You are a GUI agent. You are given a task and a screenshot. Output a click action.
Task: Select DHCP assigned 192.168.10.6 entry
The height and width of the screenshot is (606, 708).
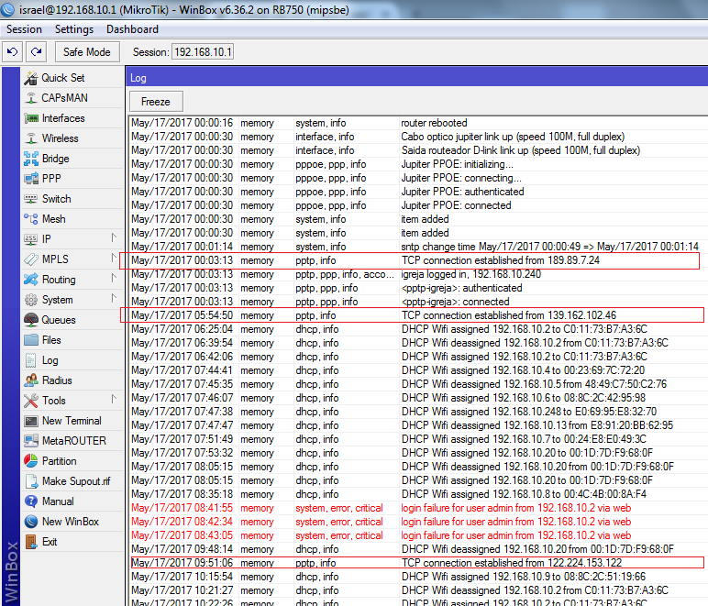(418, 398)
